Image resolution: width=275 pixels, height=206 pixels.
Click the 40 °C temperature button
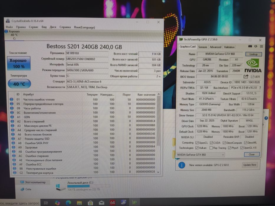click(19, 84)
